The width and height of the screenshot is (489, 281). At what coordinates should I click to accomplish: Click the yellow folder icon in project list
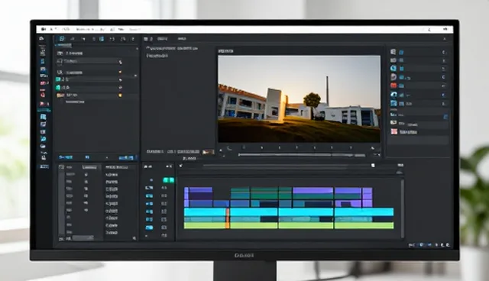coord(60,95)
